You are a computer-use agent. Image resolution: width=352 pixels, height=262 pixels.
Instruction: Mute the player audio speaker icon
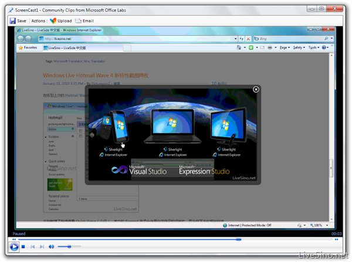click(51, 247)
